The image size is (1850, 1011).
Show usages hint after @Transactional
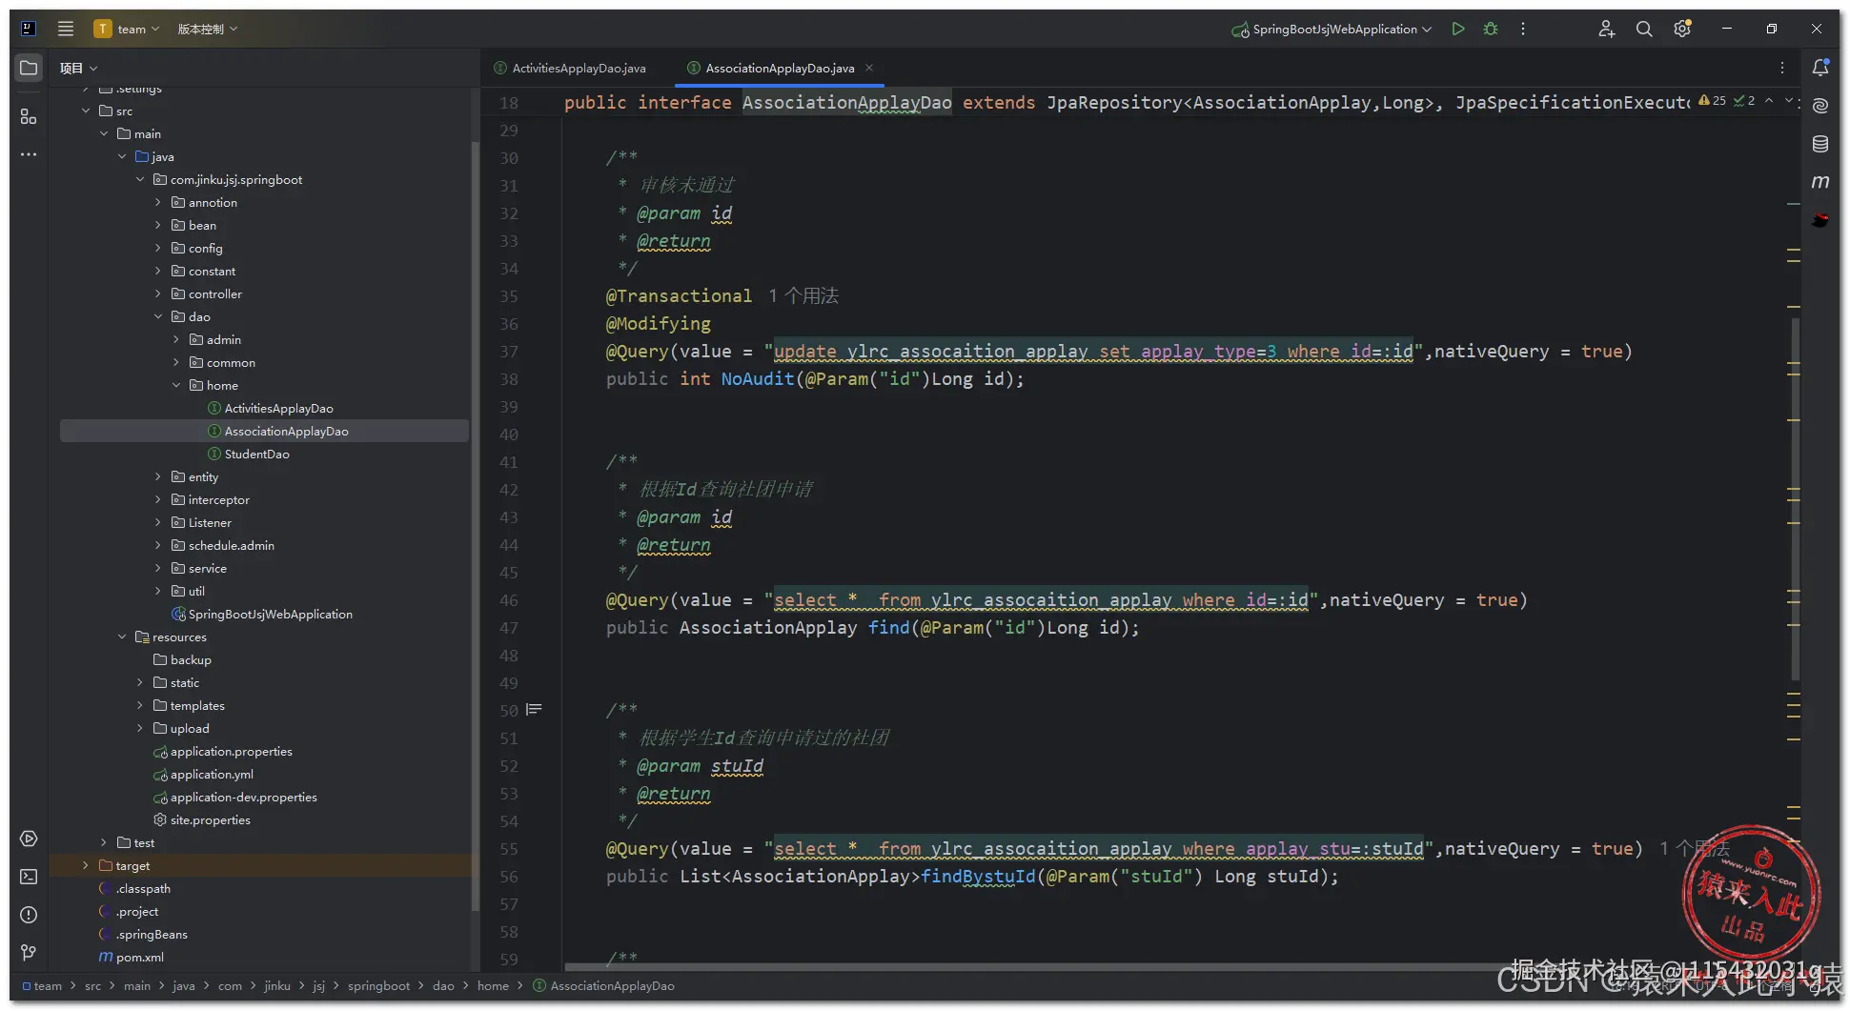click(x=803, y=295)
